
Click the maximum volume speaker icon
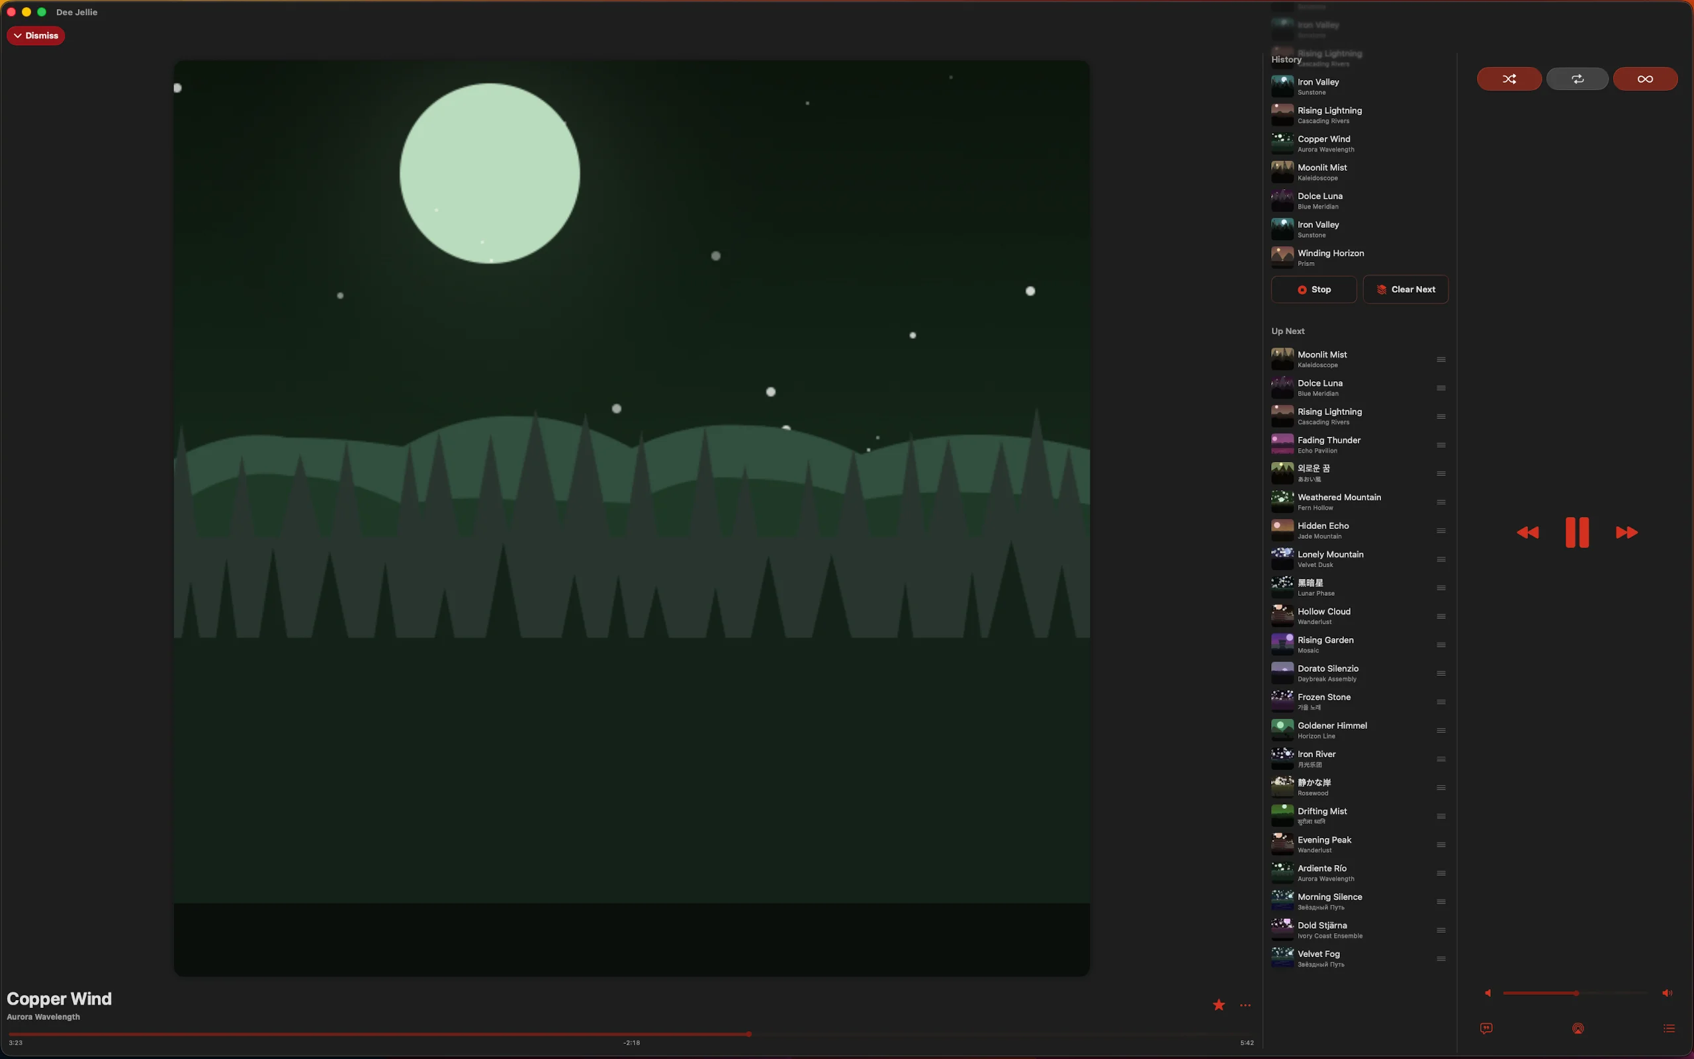coord(1667,993)
